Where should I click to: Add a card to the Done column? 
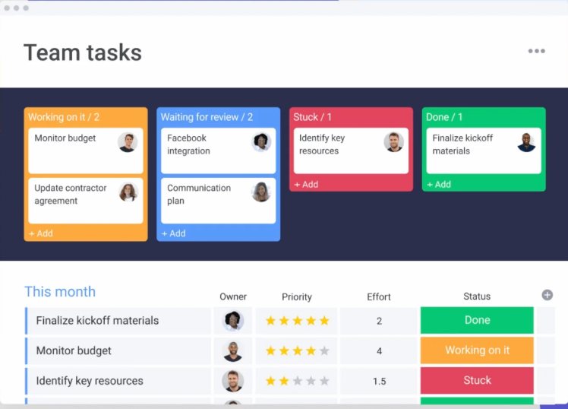coord(439,184)
